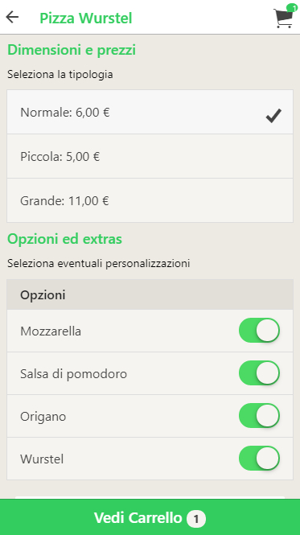Choose the Piccola: 5,00 € size
This screenshot has height=535, width=300.
[x=150, y=156]
